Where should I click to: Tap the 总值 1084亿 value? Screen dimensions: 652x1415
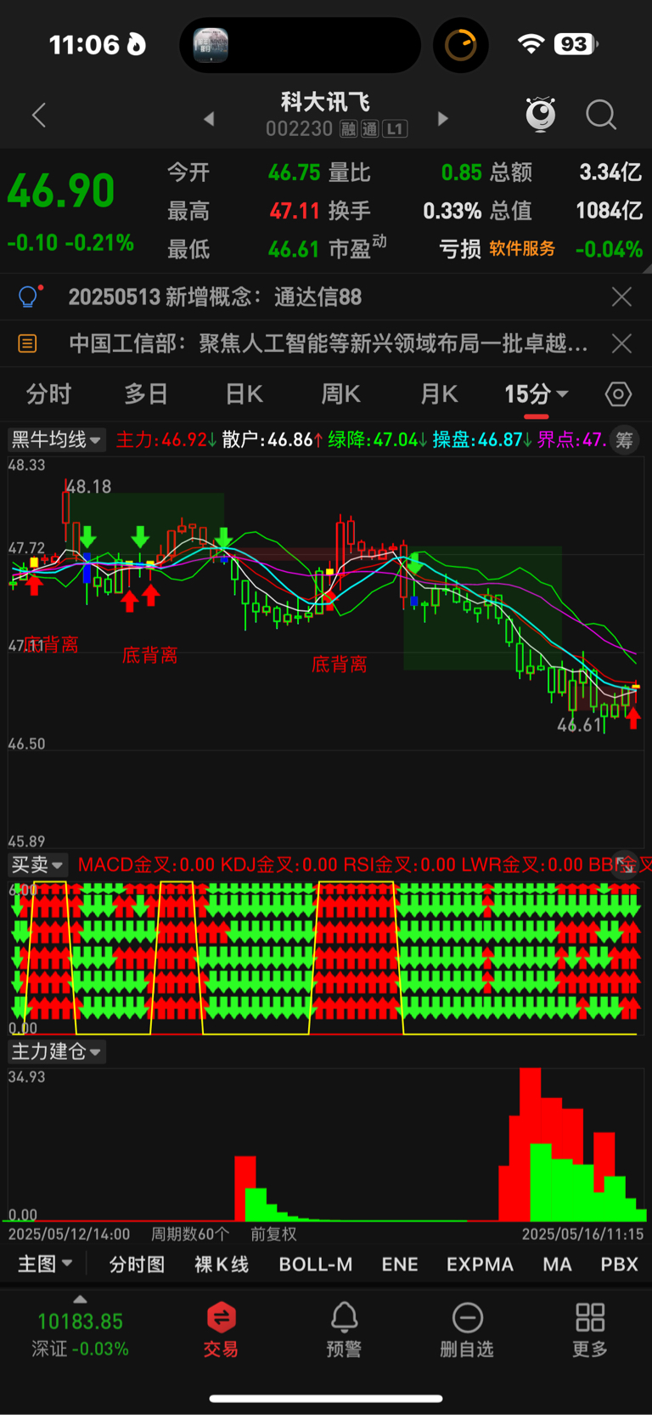609,211
